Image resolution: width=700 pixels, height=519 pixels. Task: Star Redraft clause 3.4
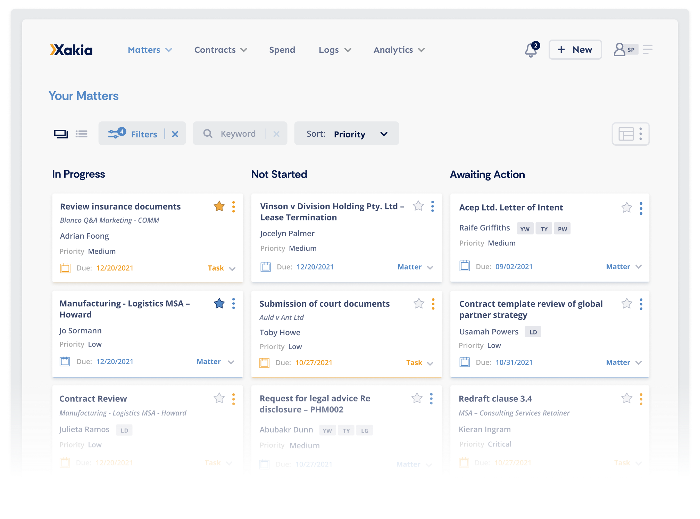click(x=627, y=398)
